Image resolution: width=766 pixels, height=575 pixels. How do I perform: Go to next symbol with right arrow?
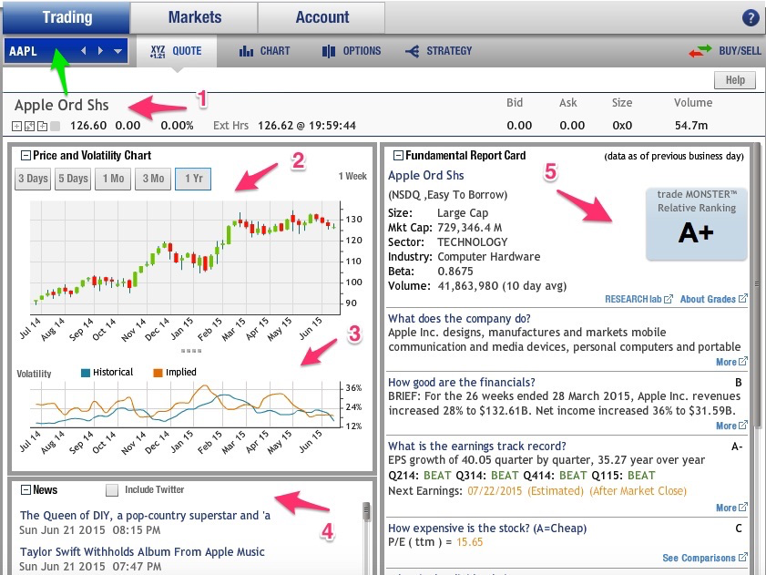(x=100, y=50)
